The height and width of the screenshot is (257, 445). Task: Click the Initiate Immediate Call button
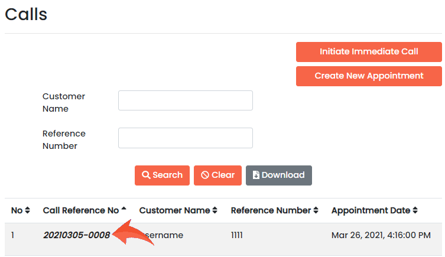(x=369, y=52)
